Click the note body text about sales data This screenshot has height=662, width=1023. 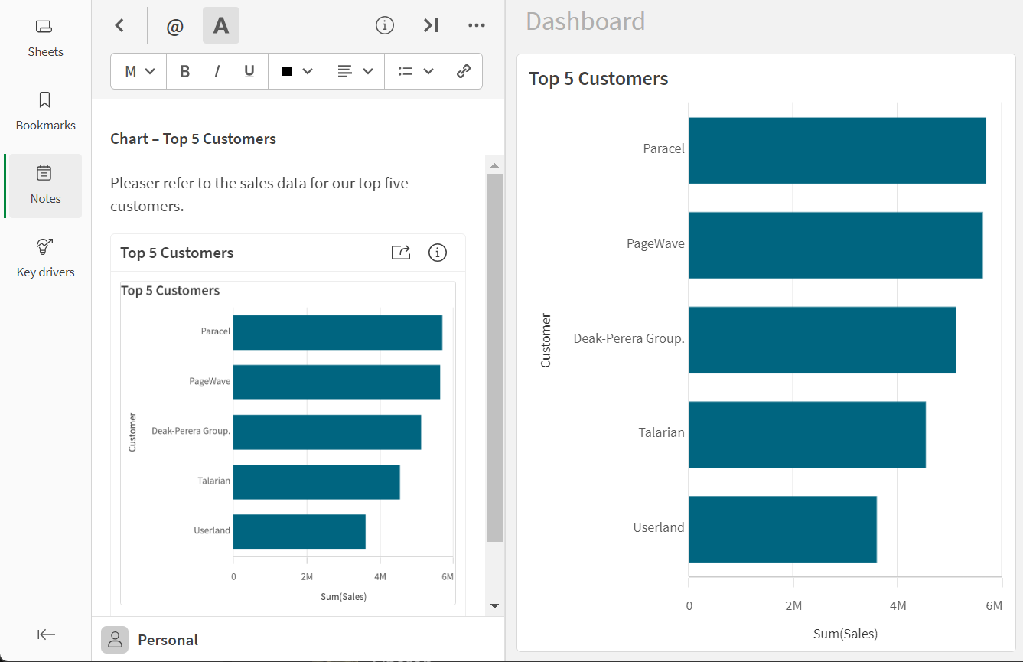(x=259, y=194)
